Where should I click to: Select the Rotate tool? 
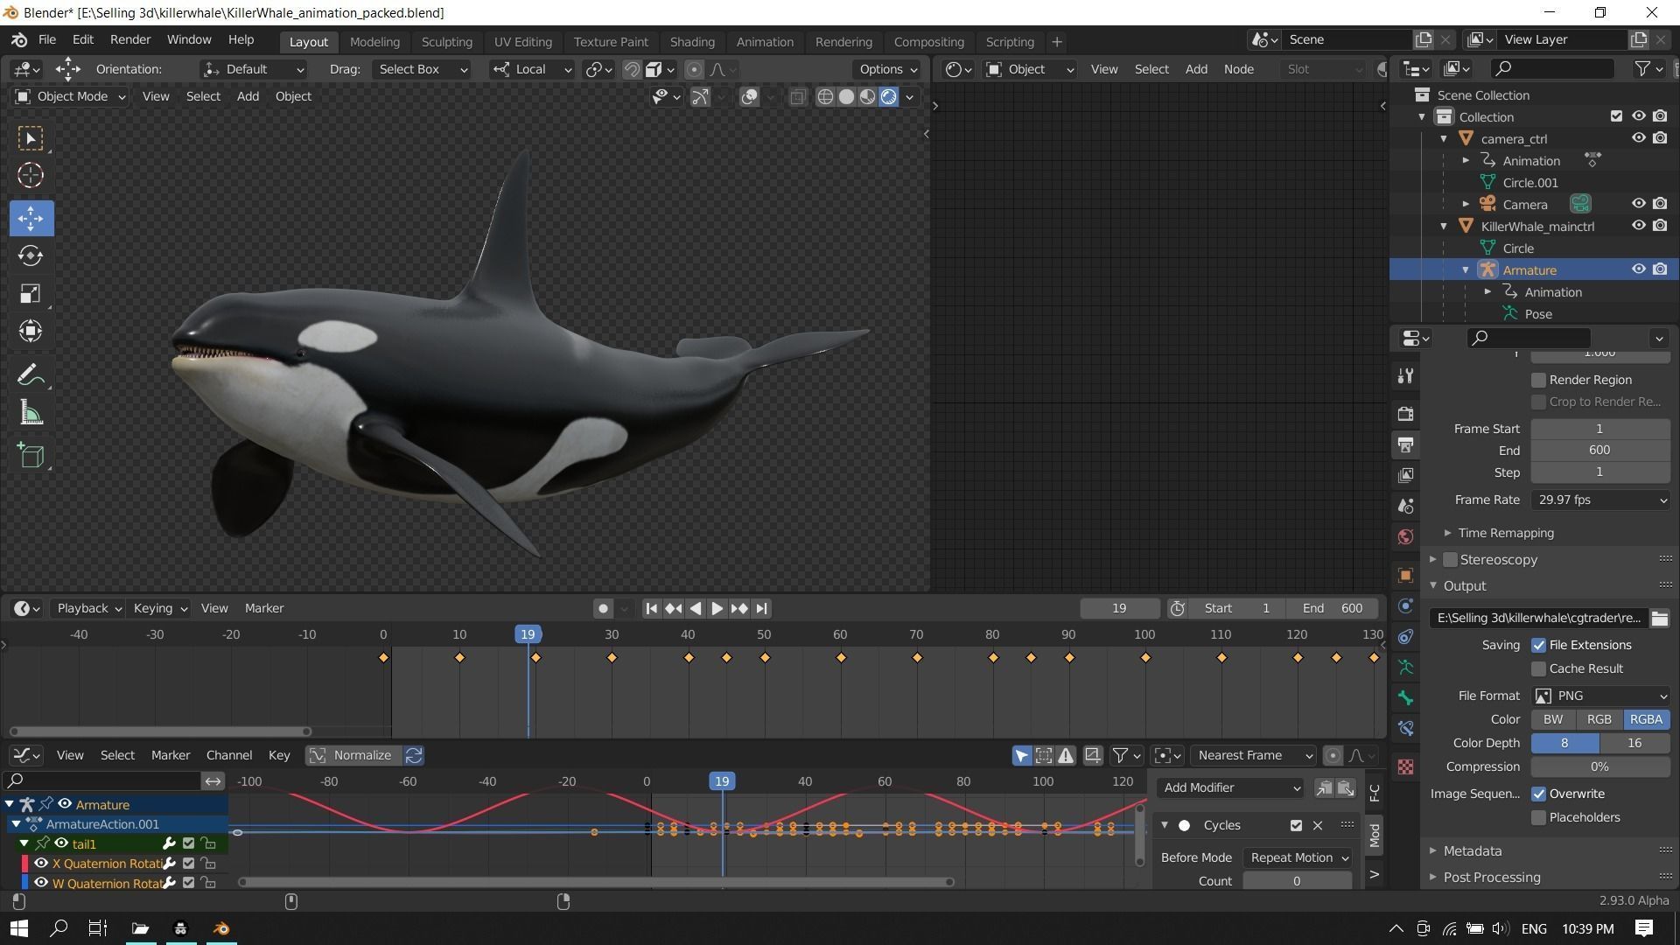[x=31, y=255]
